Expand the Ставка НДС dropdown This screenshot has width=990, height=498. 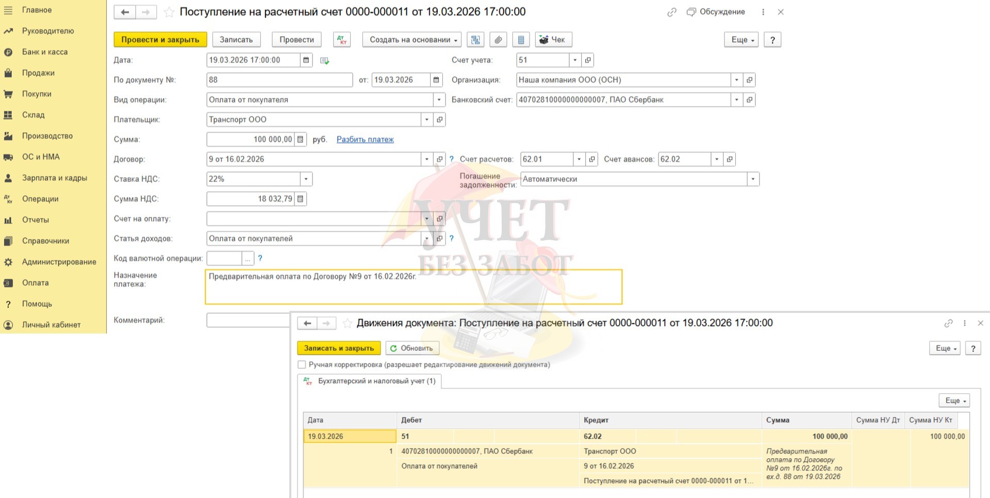click(x=306, y=179)
